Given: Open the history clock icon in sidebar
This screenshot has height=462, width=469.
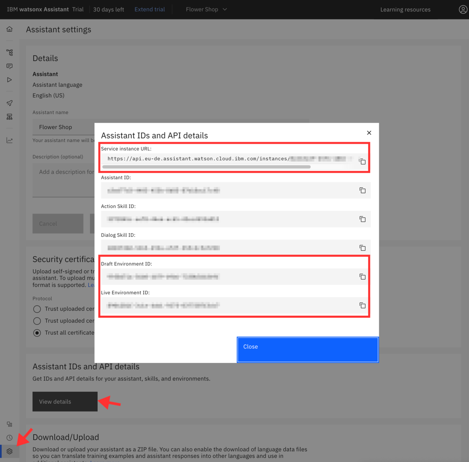Looking at the screenshot, I should [x=9, y=438].
